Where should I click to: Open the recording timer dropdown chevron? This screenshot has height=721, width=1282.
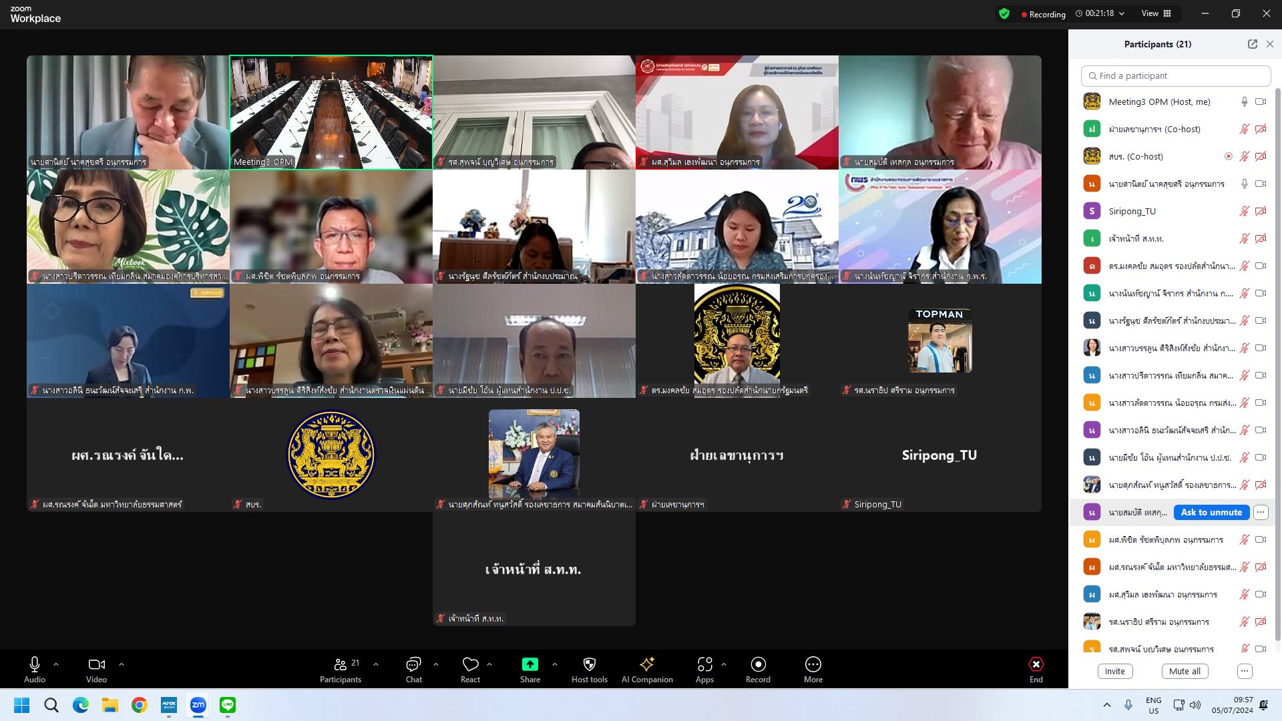(1122, 13)
